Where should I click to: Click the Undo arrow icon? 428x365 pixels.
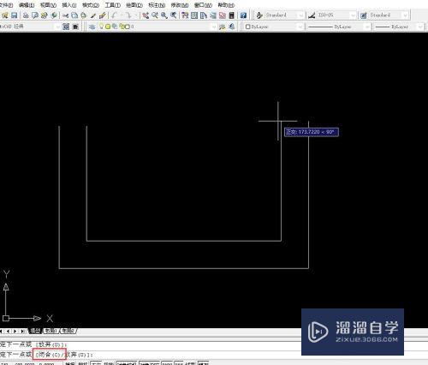[115, 15]
